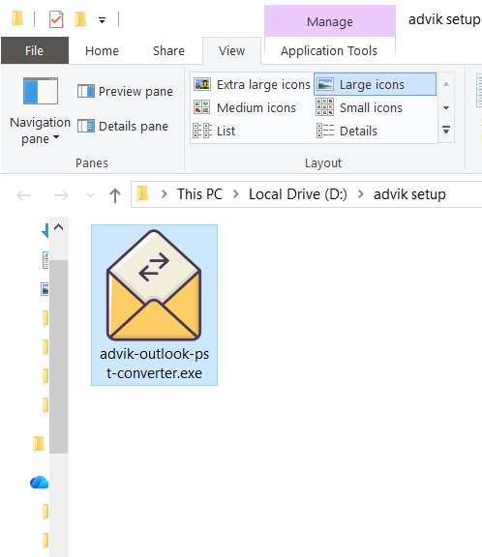This screenshot has height=557, width=482.
Task: Select Documents icon in navigation pane
Action: point(45,260)
